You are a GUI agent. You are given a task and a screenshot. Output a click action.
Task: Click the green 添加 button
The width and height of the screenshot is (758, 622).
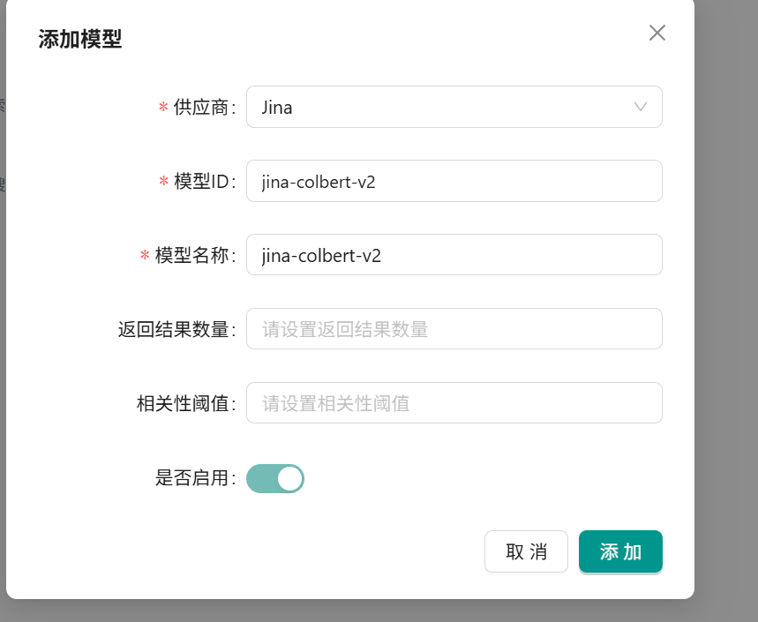coord(620,552)
